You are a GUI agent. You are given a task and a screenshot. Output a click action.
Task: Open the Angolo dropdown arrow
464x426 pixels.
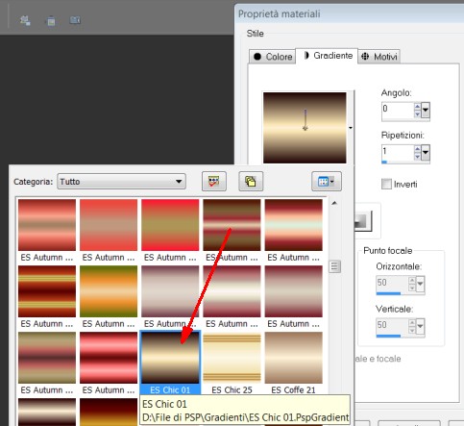(426, 111)
